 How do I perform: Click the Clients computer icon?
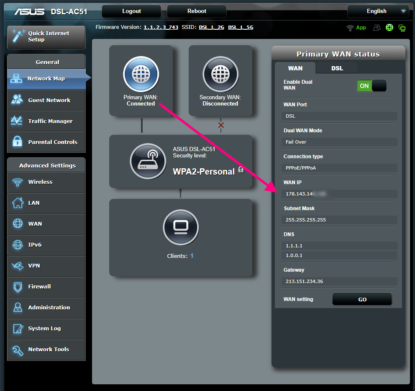pyautogui.click(x=181, y=227)
